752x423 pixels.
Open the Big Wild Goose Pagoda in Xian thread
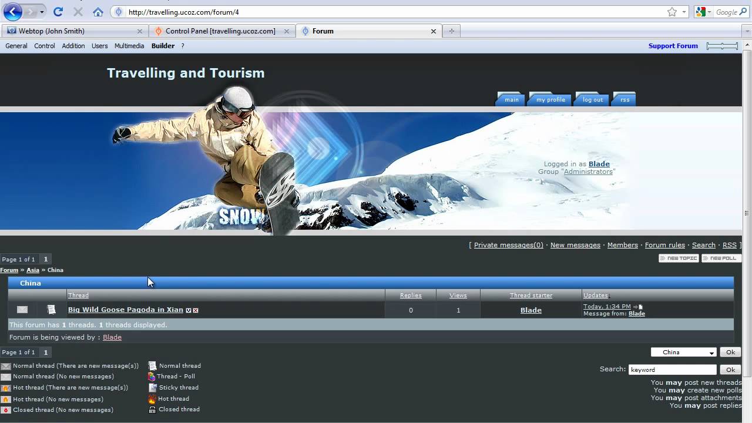click(x=126, y=310)
